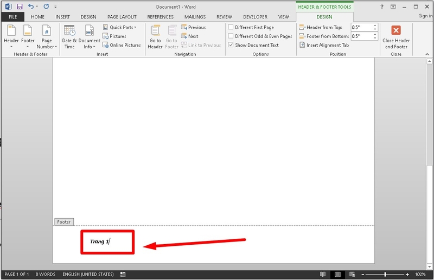This screenshot has height=280, width=434.
Task: Uncheck Show Document Text
Action: click(231, 45)
